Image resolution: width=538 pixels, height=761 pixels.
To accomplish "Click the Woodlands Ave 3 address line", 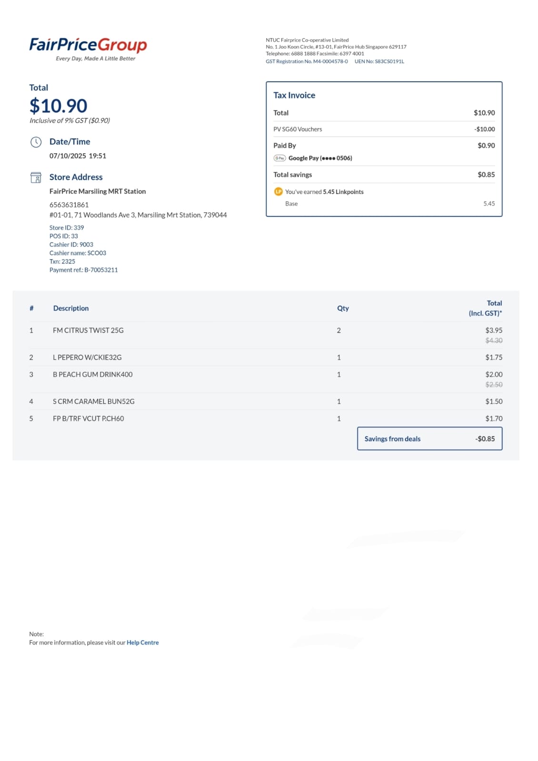I will pos(138,215).
